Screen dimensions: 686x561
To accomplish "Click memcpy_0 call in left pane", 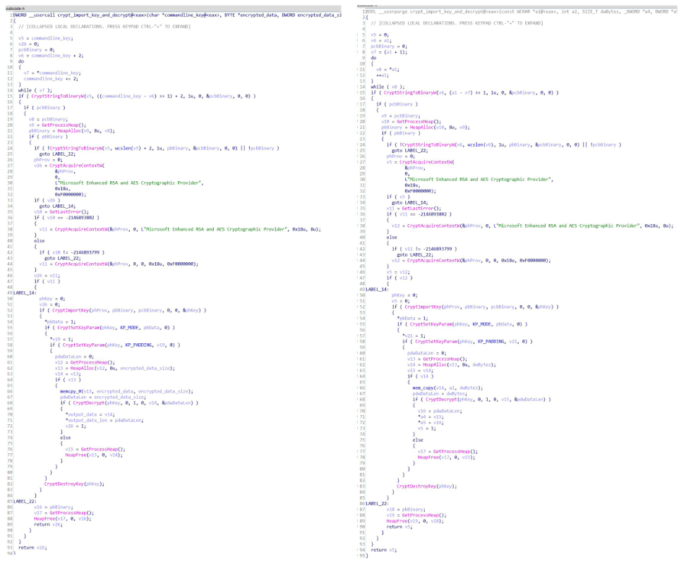I will point(71,391).
